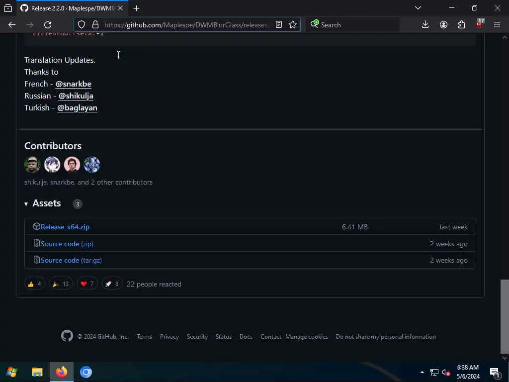509x382 pixels.
Task: List all tabs dropdown arrow
Action: click(418, 8)
